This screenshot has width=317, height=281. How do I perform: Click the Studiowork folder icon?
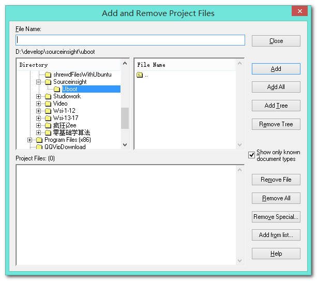(x=48, y=96)
